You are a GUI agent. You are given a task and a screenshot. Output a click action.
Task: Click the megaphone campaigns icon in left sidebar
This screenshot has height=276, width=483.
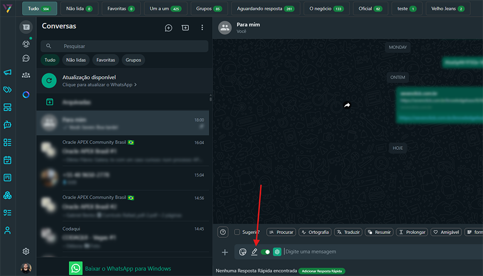tap(8, 72)
